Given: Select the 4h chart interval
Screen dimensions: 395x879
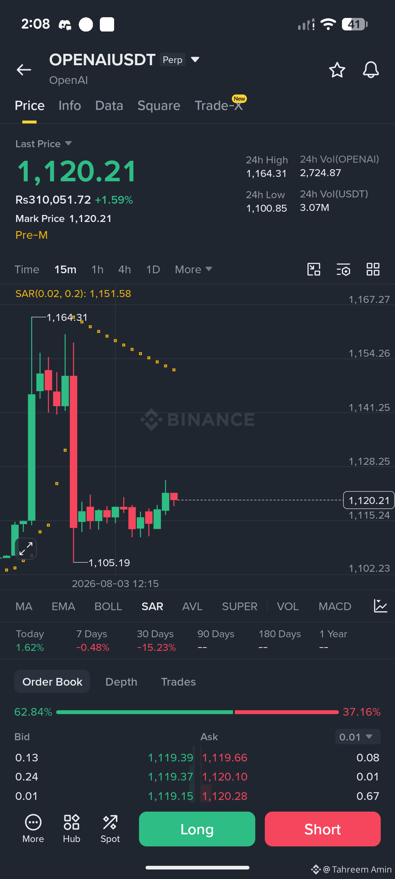Looking at the screenshot, I should pyautogui.click(x=124, y=270).
